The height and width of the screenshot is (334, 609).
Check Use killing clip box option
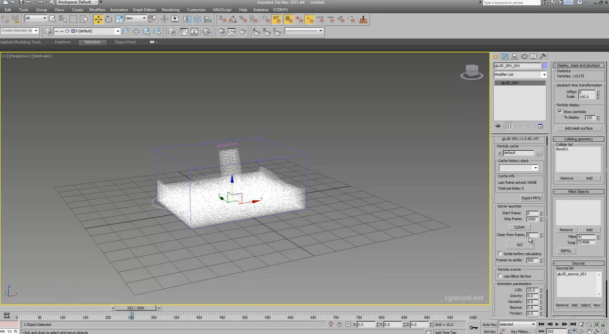point(500,276)
